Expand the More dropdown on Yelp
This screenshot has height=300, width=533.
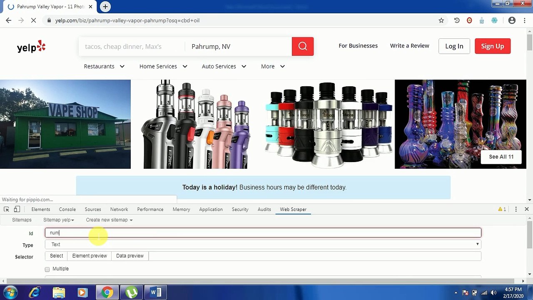pos(273,66)
